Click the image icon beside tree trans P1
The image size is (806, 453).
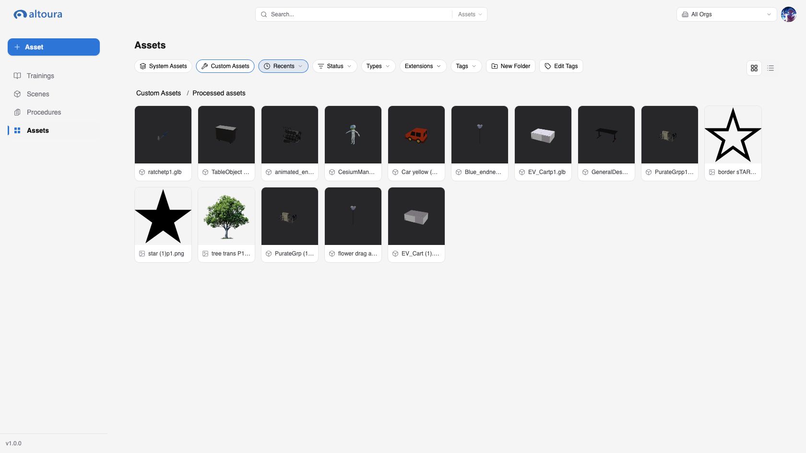[x=205, y=254]
